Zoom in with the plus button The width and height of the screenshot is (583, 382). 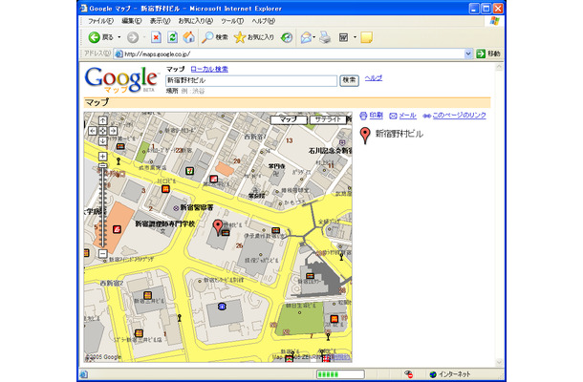click(103, 157)
